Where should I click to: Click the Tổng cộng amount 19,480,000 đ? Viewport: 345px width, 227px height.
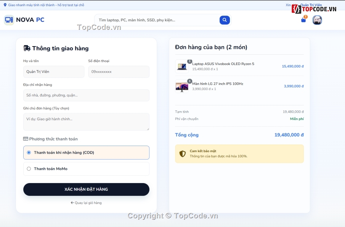(289, 135)
